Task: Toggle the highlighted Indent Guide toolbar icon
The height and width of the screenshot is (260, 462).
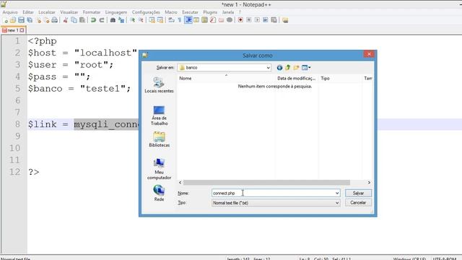Action: (188, 20)
